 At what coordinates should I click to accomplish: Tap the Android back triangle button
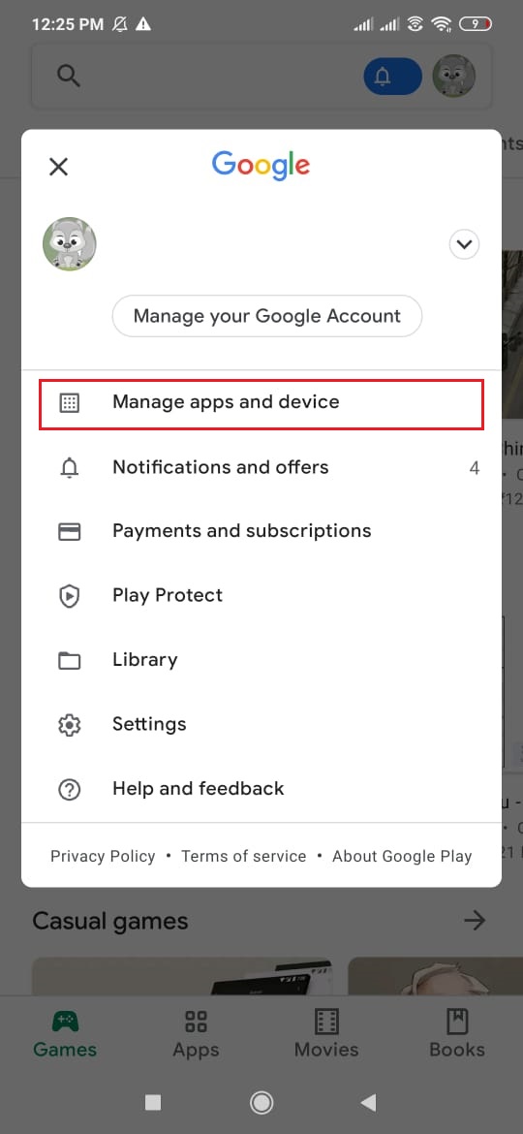click(x=368, y=1102)
